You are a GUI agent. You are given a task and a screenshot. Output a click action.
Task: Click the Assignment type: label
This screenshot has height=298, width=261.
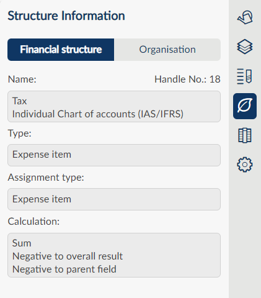(46, 178)
